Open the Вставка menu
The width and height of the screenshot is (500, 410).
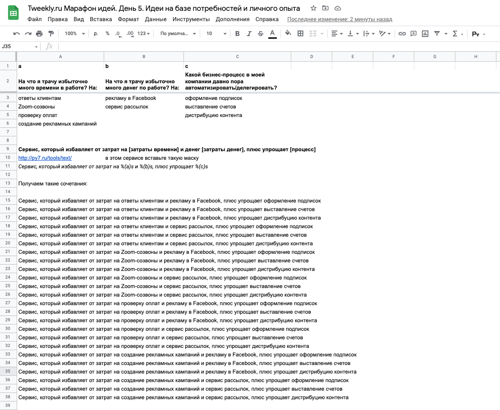pyautogui.click(x=101, y=19)
